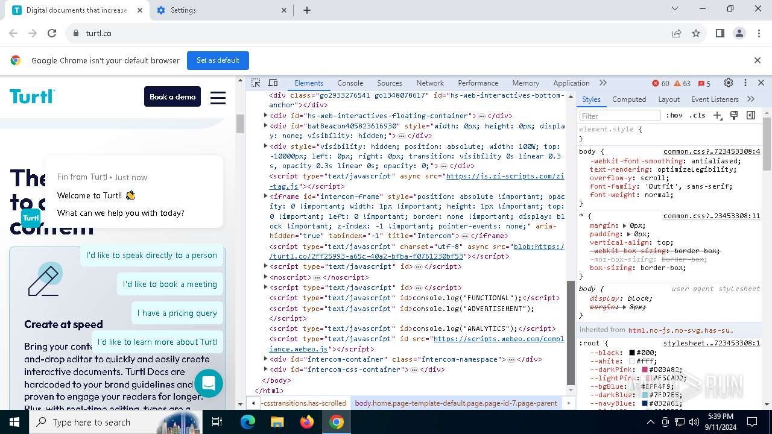The height and width of the screenshot is (434, 772).
Task: Click the --navyBlue color swatch
Action: pos(645,403)
